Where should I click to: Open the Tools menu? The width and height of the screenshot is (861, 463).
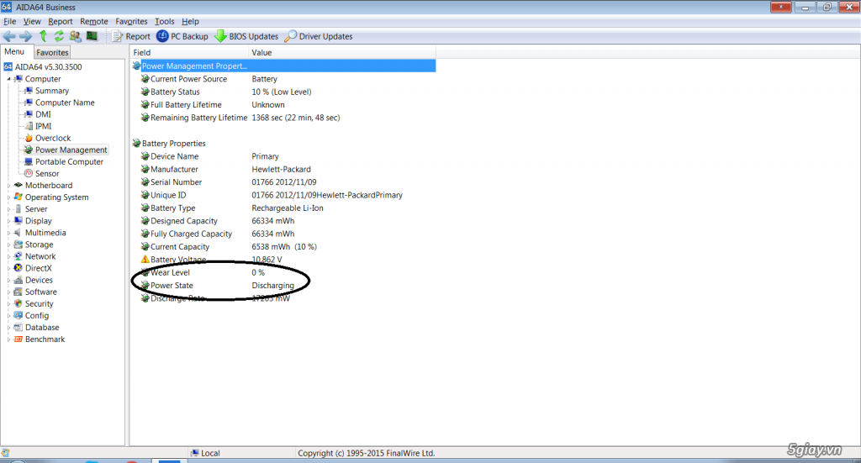pos(165,21)
